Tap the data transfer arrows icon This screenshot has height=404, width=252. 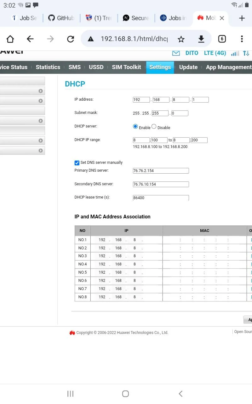pyautogui.click(x=246, y=53)
